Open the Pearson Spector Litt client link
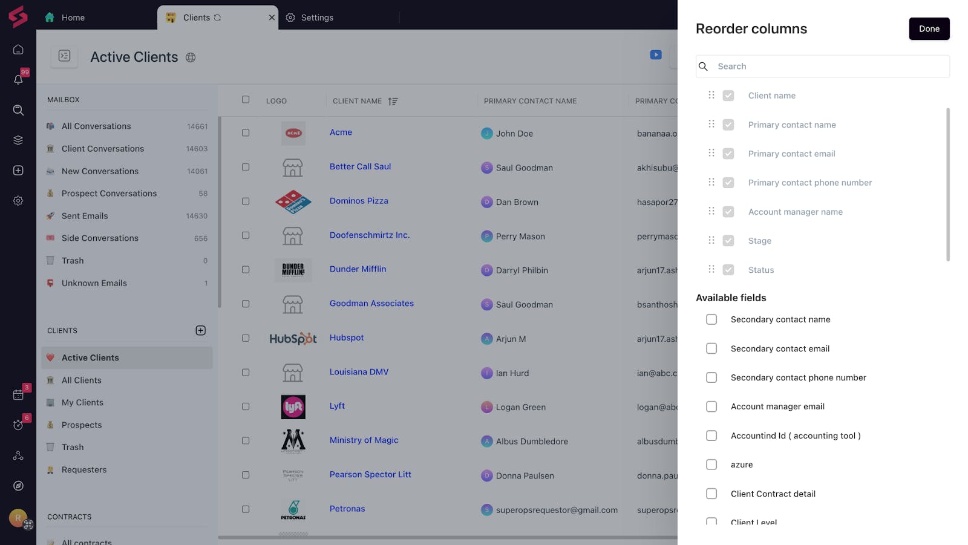Image resolution: width=968 pixels, height=545 pixels. [370, 475]
